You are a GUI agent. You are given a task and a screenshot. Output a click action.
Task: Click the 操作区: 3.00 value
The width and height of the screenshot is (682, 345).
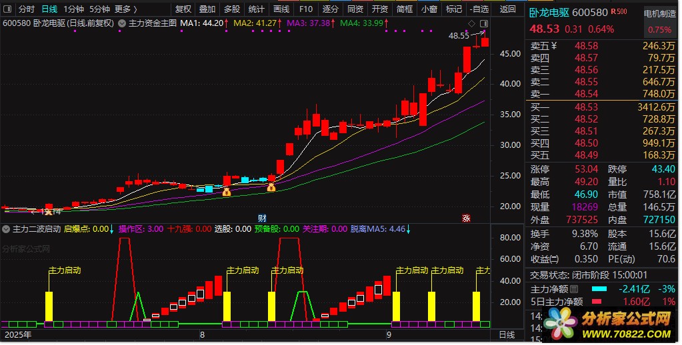click(x=141, y=229)
